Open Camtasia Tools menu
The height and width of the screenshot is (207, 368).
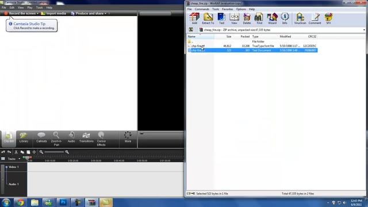coord(40,7)
